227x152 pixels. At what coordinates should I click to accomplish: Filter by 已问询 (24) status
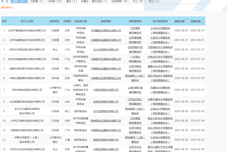click(x=55, y=2)
